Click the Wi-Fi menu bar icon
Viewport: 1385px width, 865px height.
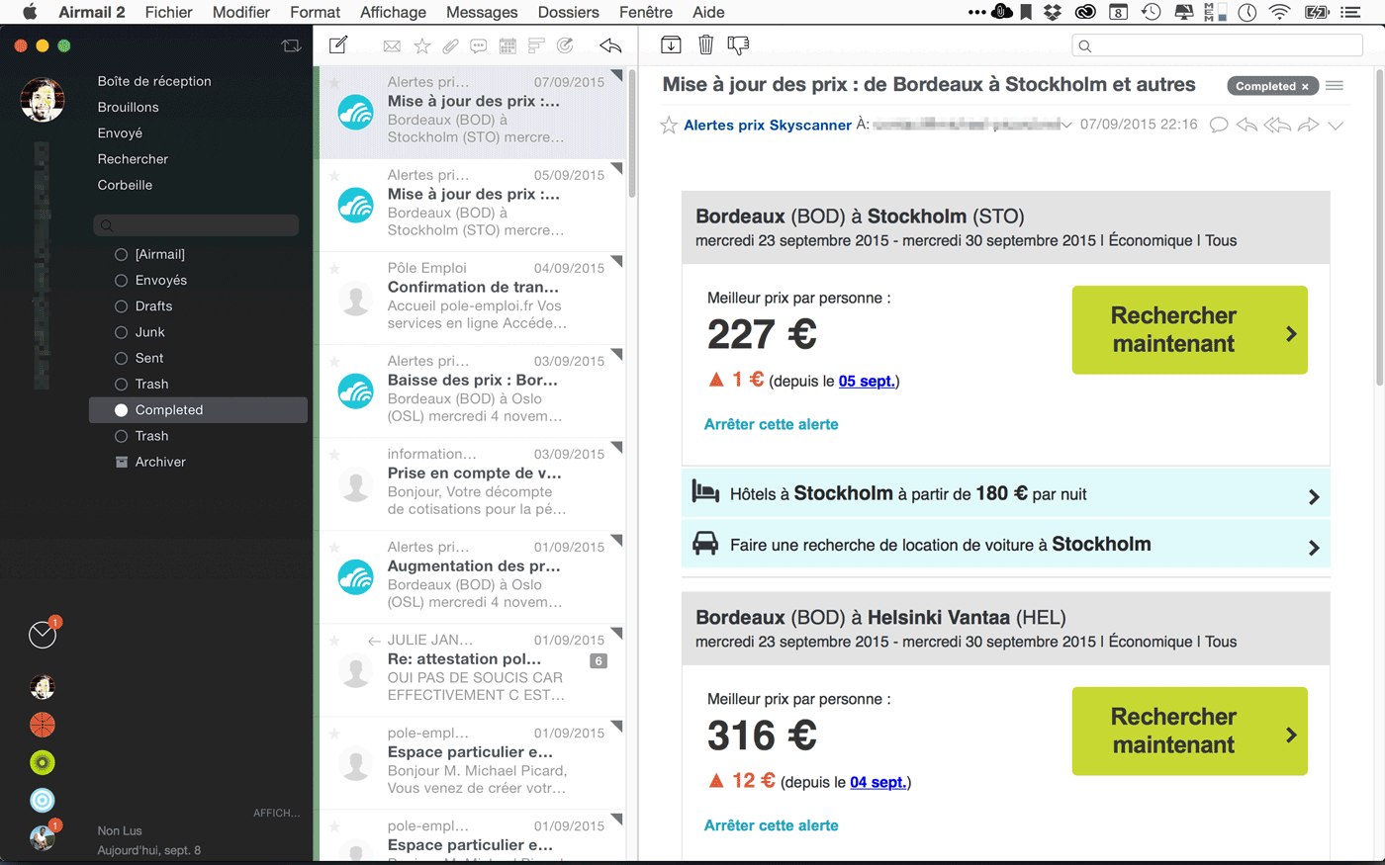pos(1280,12)
